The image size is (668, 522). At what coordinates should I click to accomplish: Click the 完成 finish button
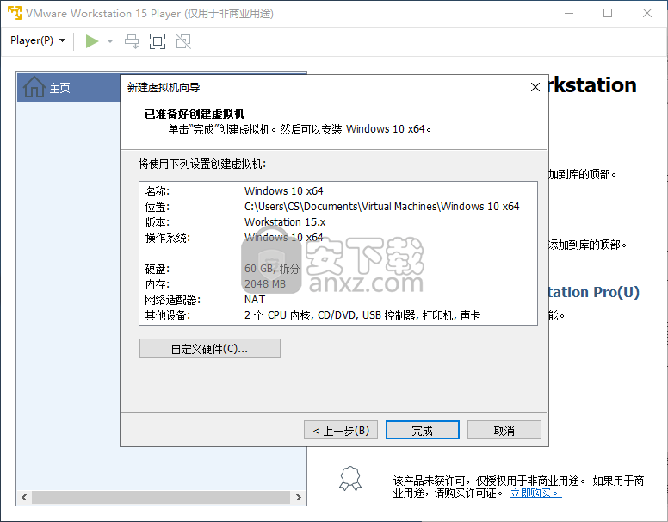422,430
